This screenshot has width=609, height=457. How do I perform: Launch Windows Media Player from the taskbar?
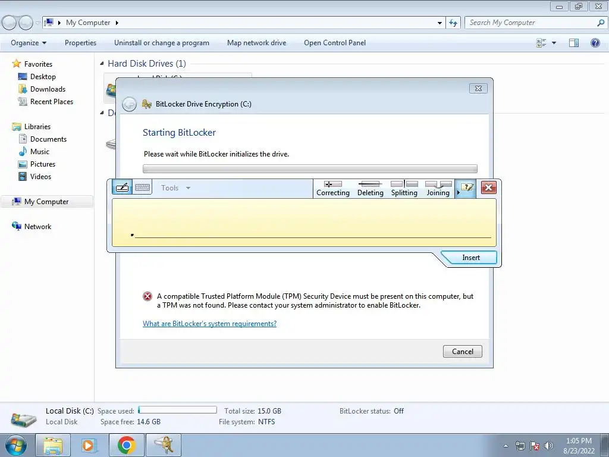[89, 445]
